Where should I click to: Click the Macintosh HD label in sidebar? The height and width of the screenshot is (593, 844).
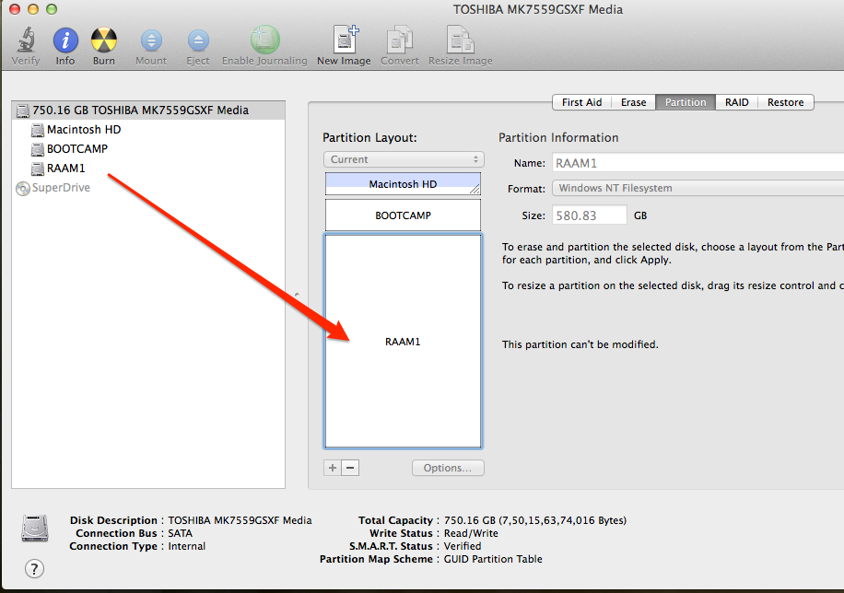(x=84, y=130)
